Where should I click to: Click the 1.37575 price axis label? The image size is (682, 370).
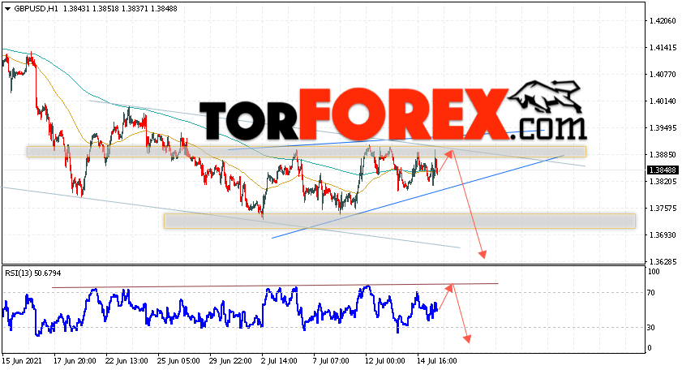[x=663, y=209]
